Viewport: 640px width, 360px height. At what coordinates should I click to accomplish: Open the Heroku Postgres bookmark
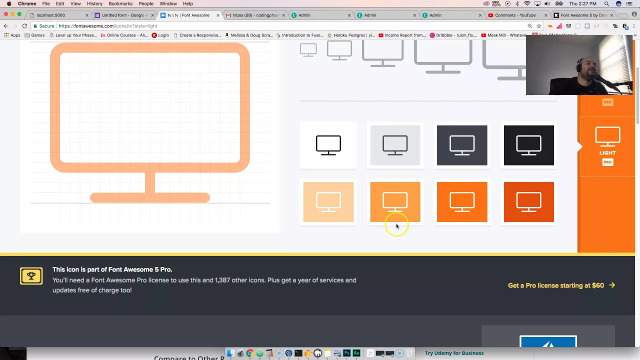[351, 35]
